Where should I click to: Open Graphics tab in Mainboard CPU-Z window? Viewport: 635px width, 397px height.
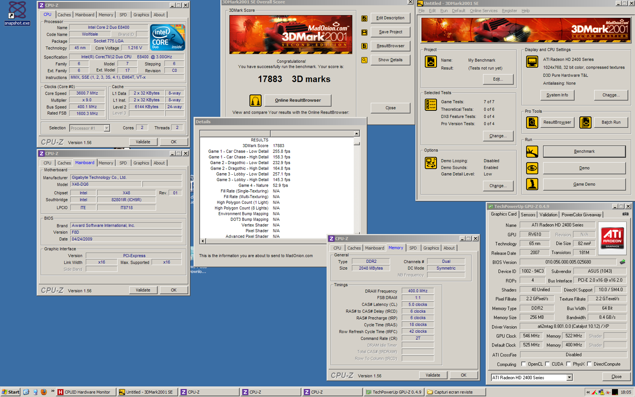(141, 163)
